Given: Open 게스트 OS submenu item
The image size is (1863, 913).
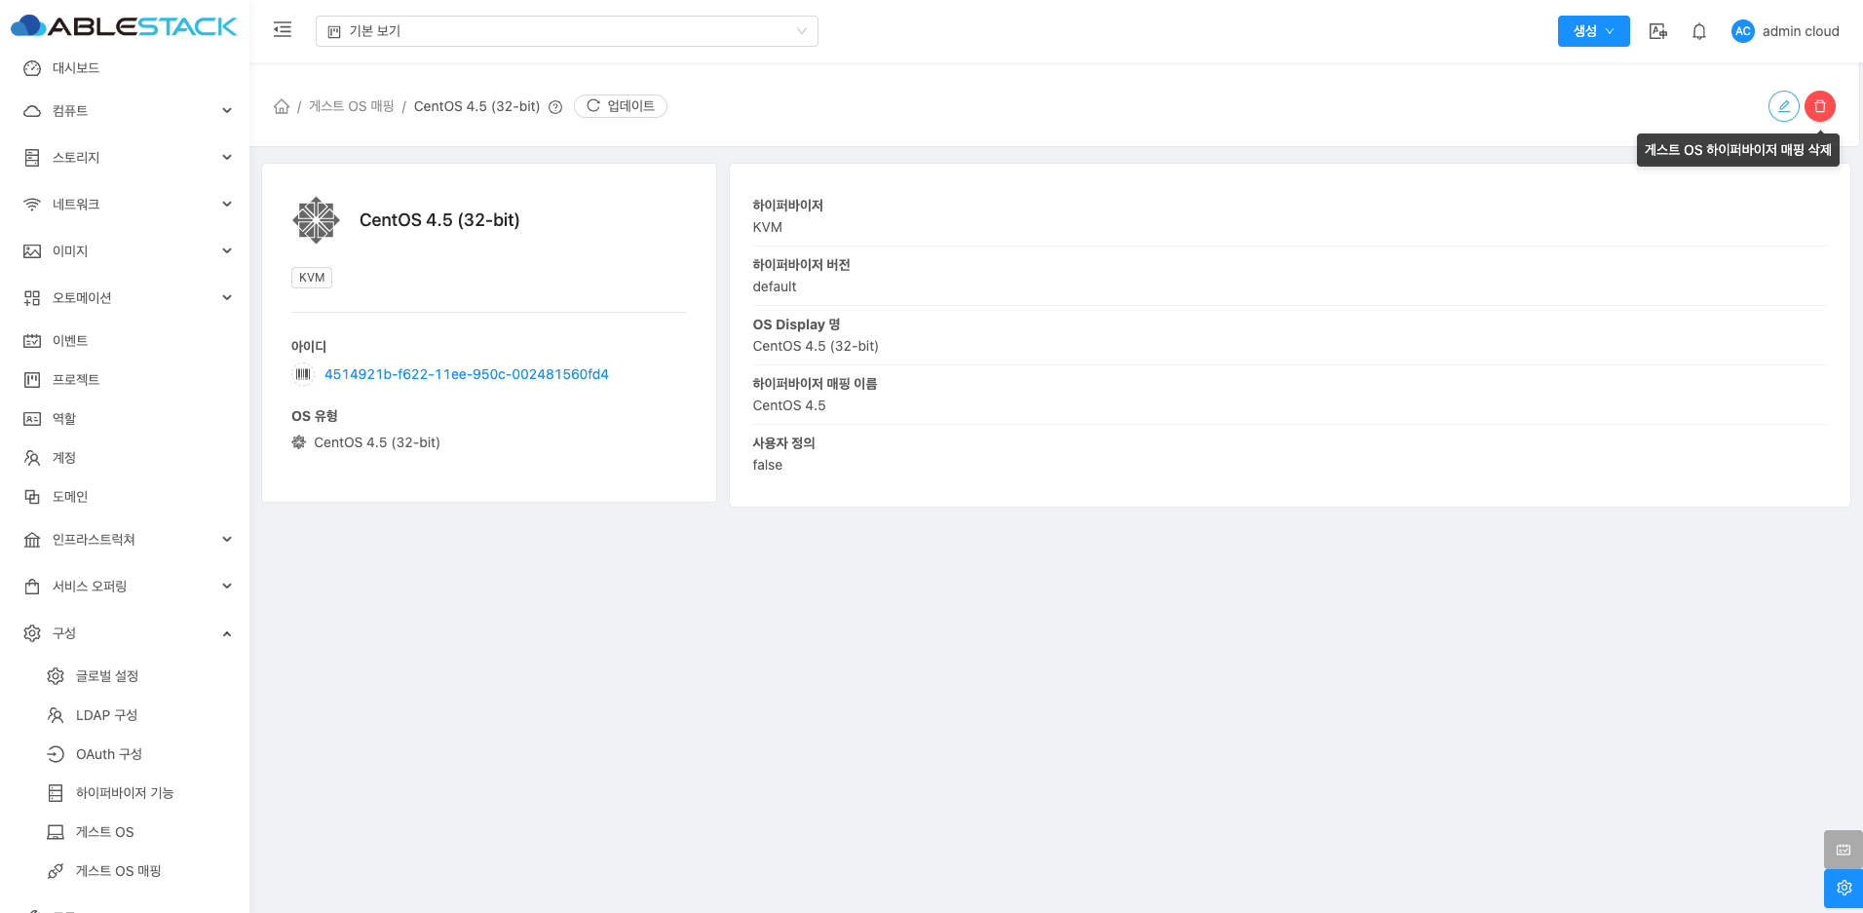Looking at the screenshot, I should [x=125, y=832].
